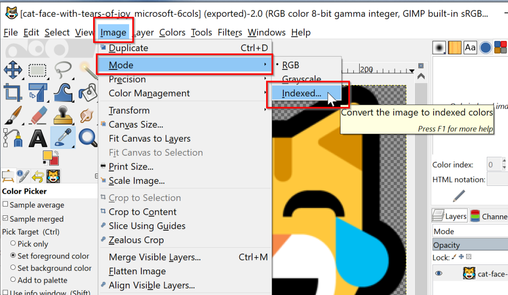508x295 pixels.
Task: Expand the Color Management submenu
Action: click(x=185, y=93)
